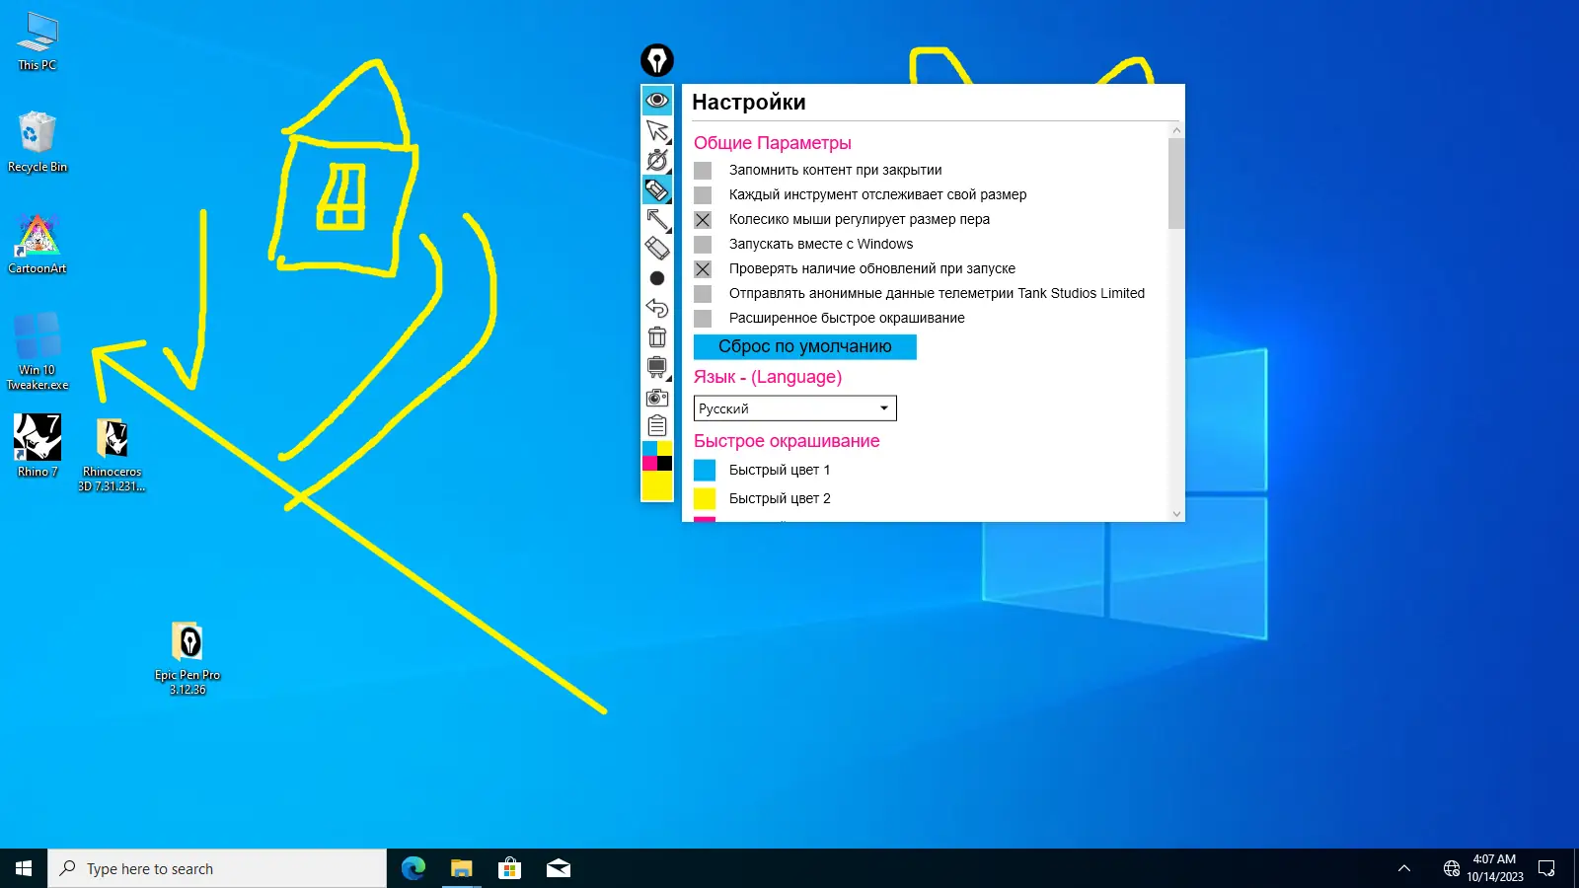
Task: Uncheck 'Колесико мыши регулирует размер пера'
Action: pyautogui.click(x=703, y=220)
